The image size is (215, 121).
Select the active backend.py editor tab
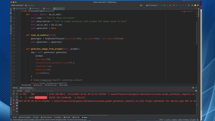(x=59, y=8)
